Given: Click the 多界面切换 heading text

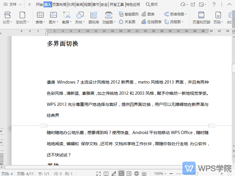Looking at the screenshot, I should click(63, 44).
